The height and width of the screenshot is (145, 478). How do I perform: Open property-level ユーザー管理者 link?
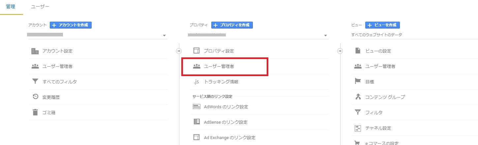click(219, 66)
